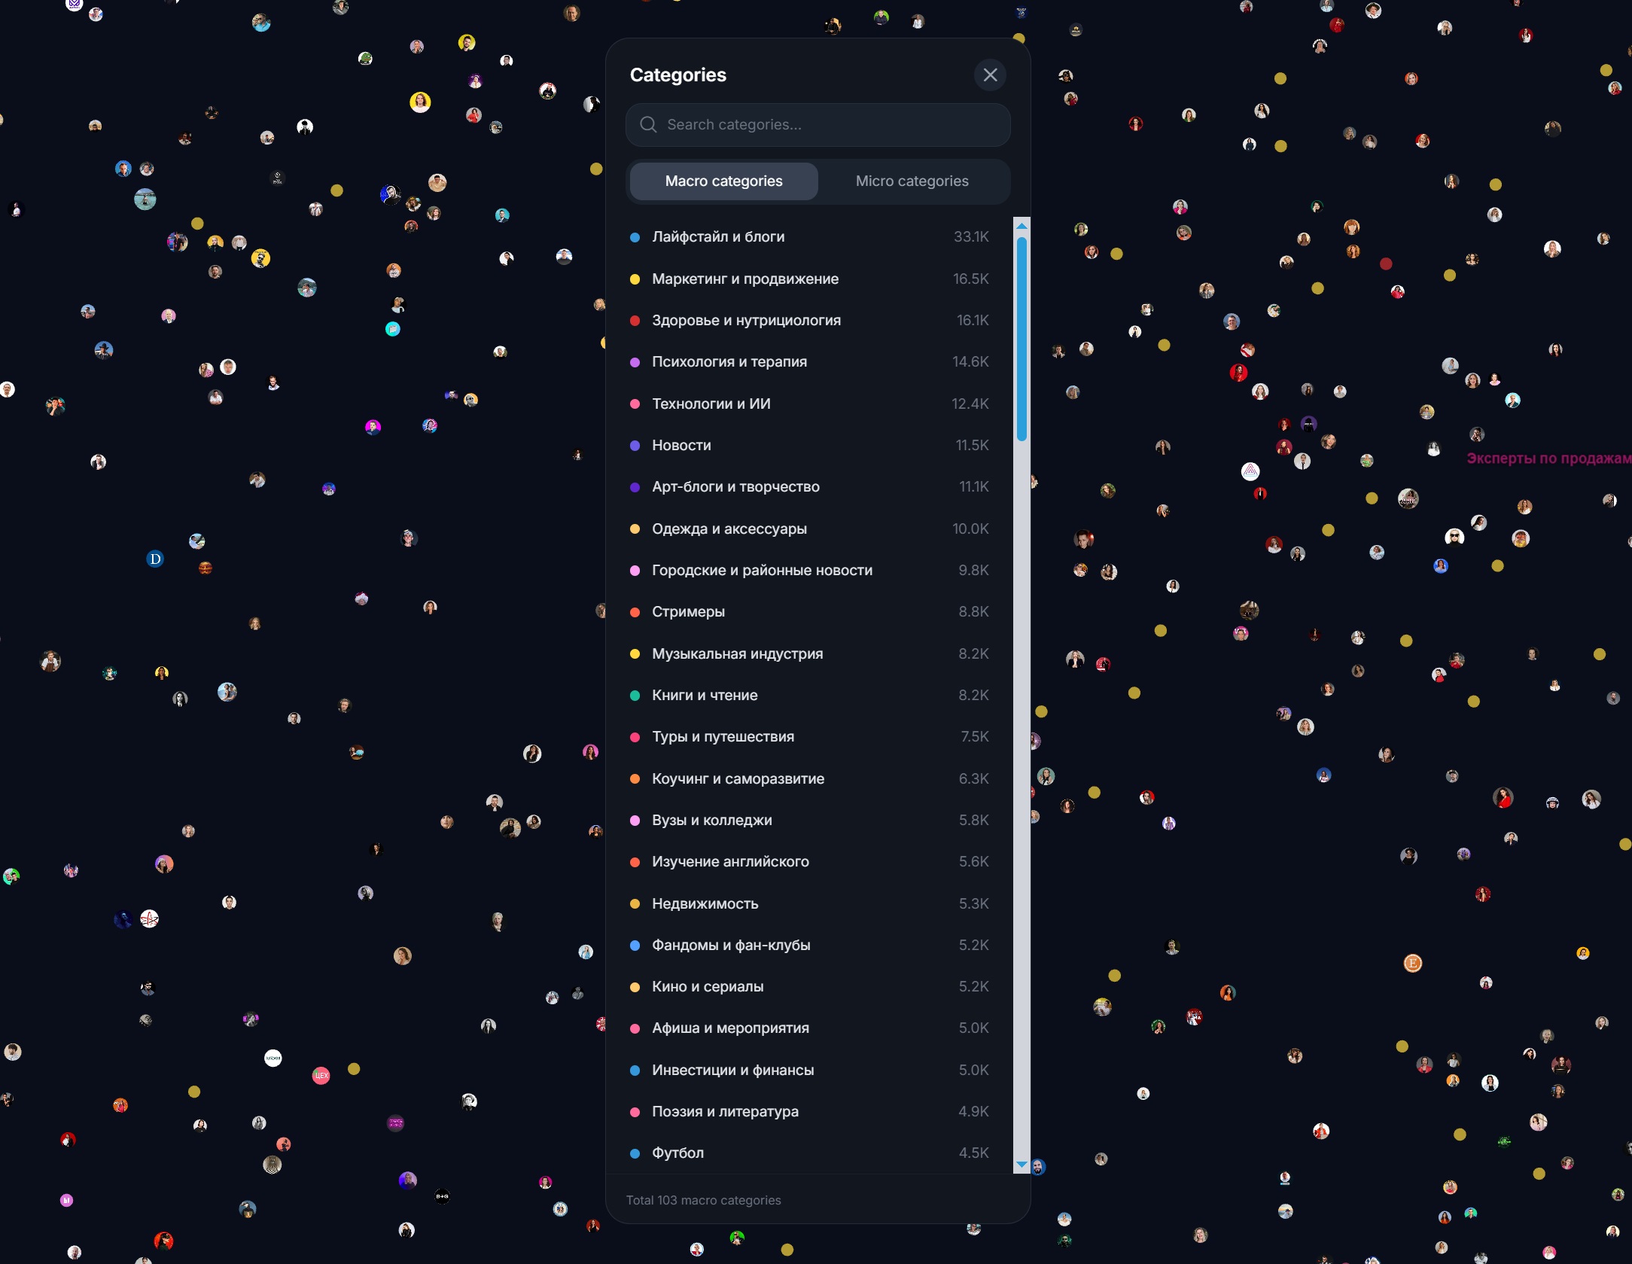Click the blue scrollbar thumb of categories list
The image size is (1632, 1264).
pos(1022,339)
